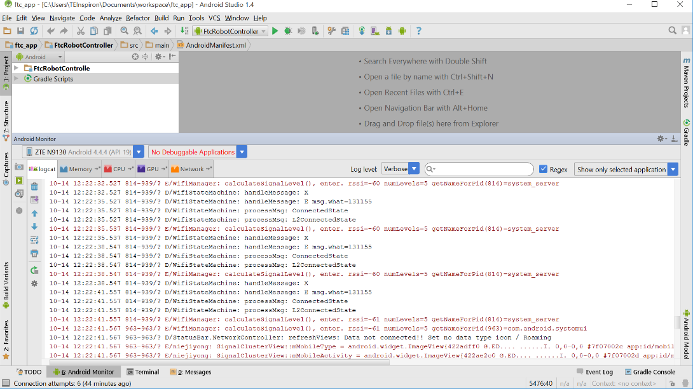
Task: Clear logcat with the trash icon
Action: point(34,186)
